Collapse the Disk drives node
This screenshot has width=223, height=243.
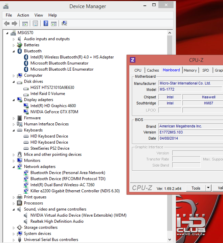[14, 82]
